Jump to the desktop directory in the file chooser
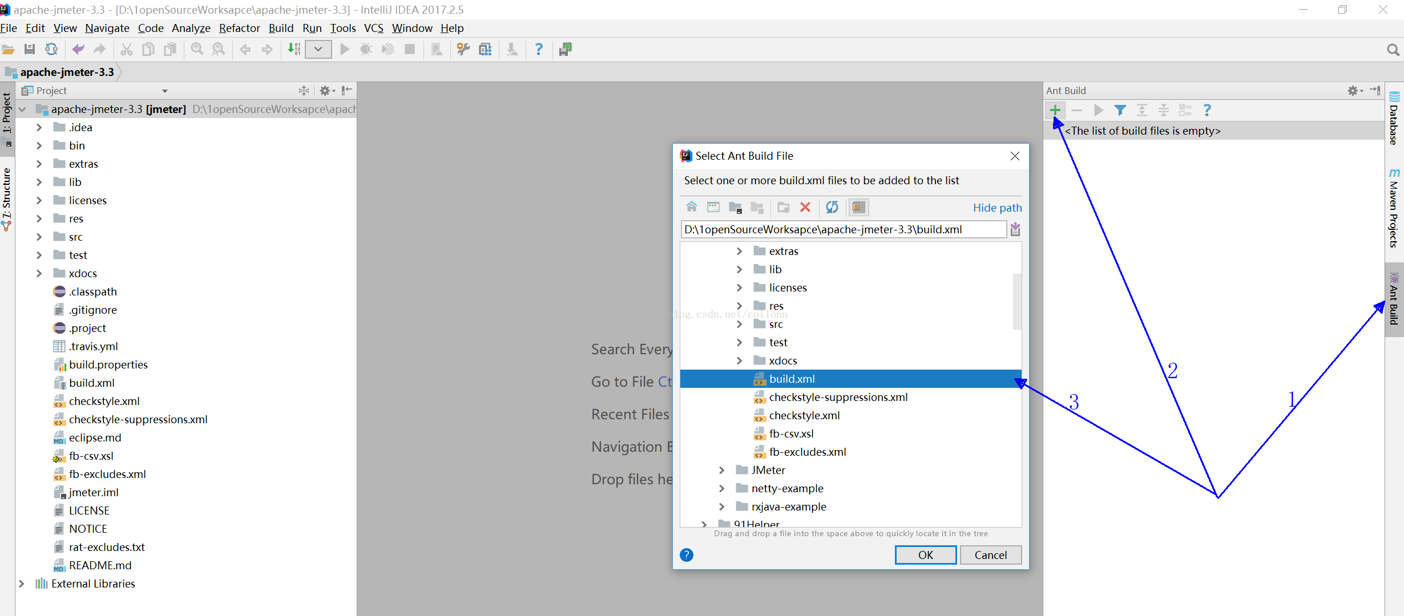The width and height of the screenshot is (1404, 616). (x=713, y=207)
